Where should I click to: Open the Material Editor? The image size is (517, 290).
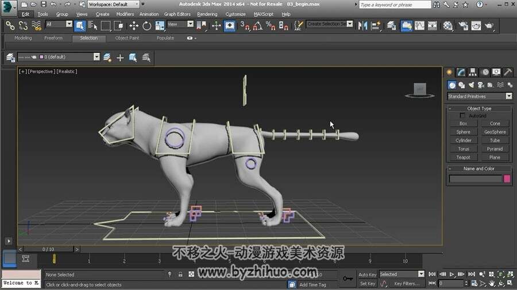point(447,25)
